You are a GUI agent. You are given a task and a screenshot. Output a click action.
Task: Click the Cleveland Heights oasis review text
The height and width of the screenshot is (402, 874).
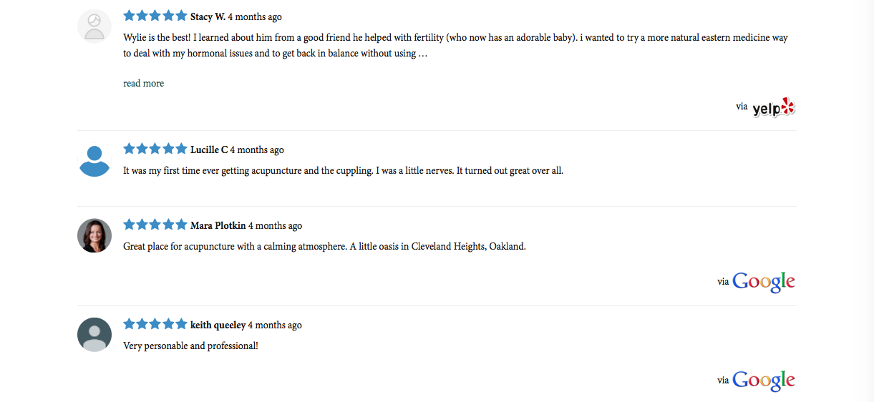click(x=324, y=247)
